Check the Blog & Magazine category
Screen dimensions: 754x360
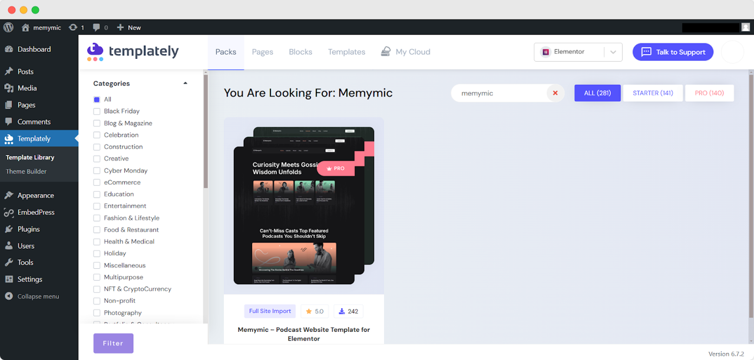pyautogui.click(x=97, y=123)
